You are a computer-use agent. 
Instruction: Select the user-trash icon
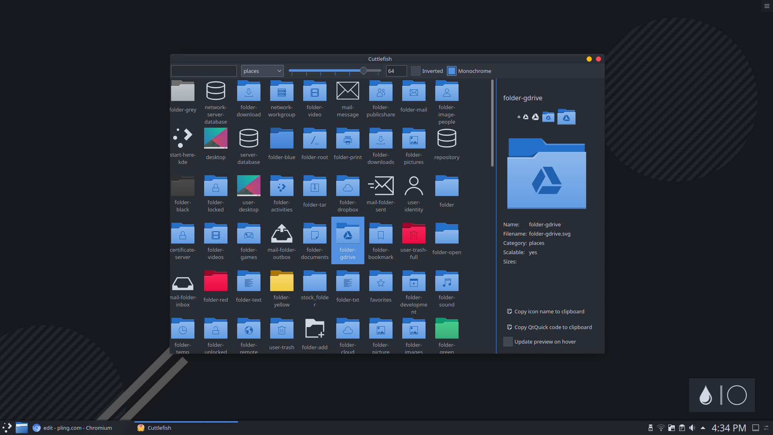click(x=282, y=328)
